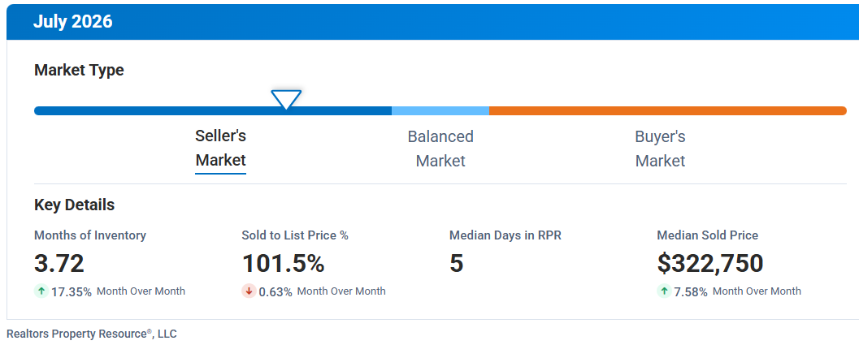
Task: Click the Market Type heading
Action: click(x=79, y=71)
